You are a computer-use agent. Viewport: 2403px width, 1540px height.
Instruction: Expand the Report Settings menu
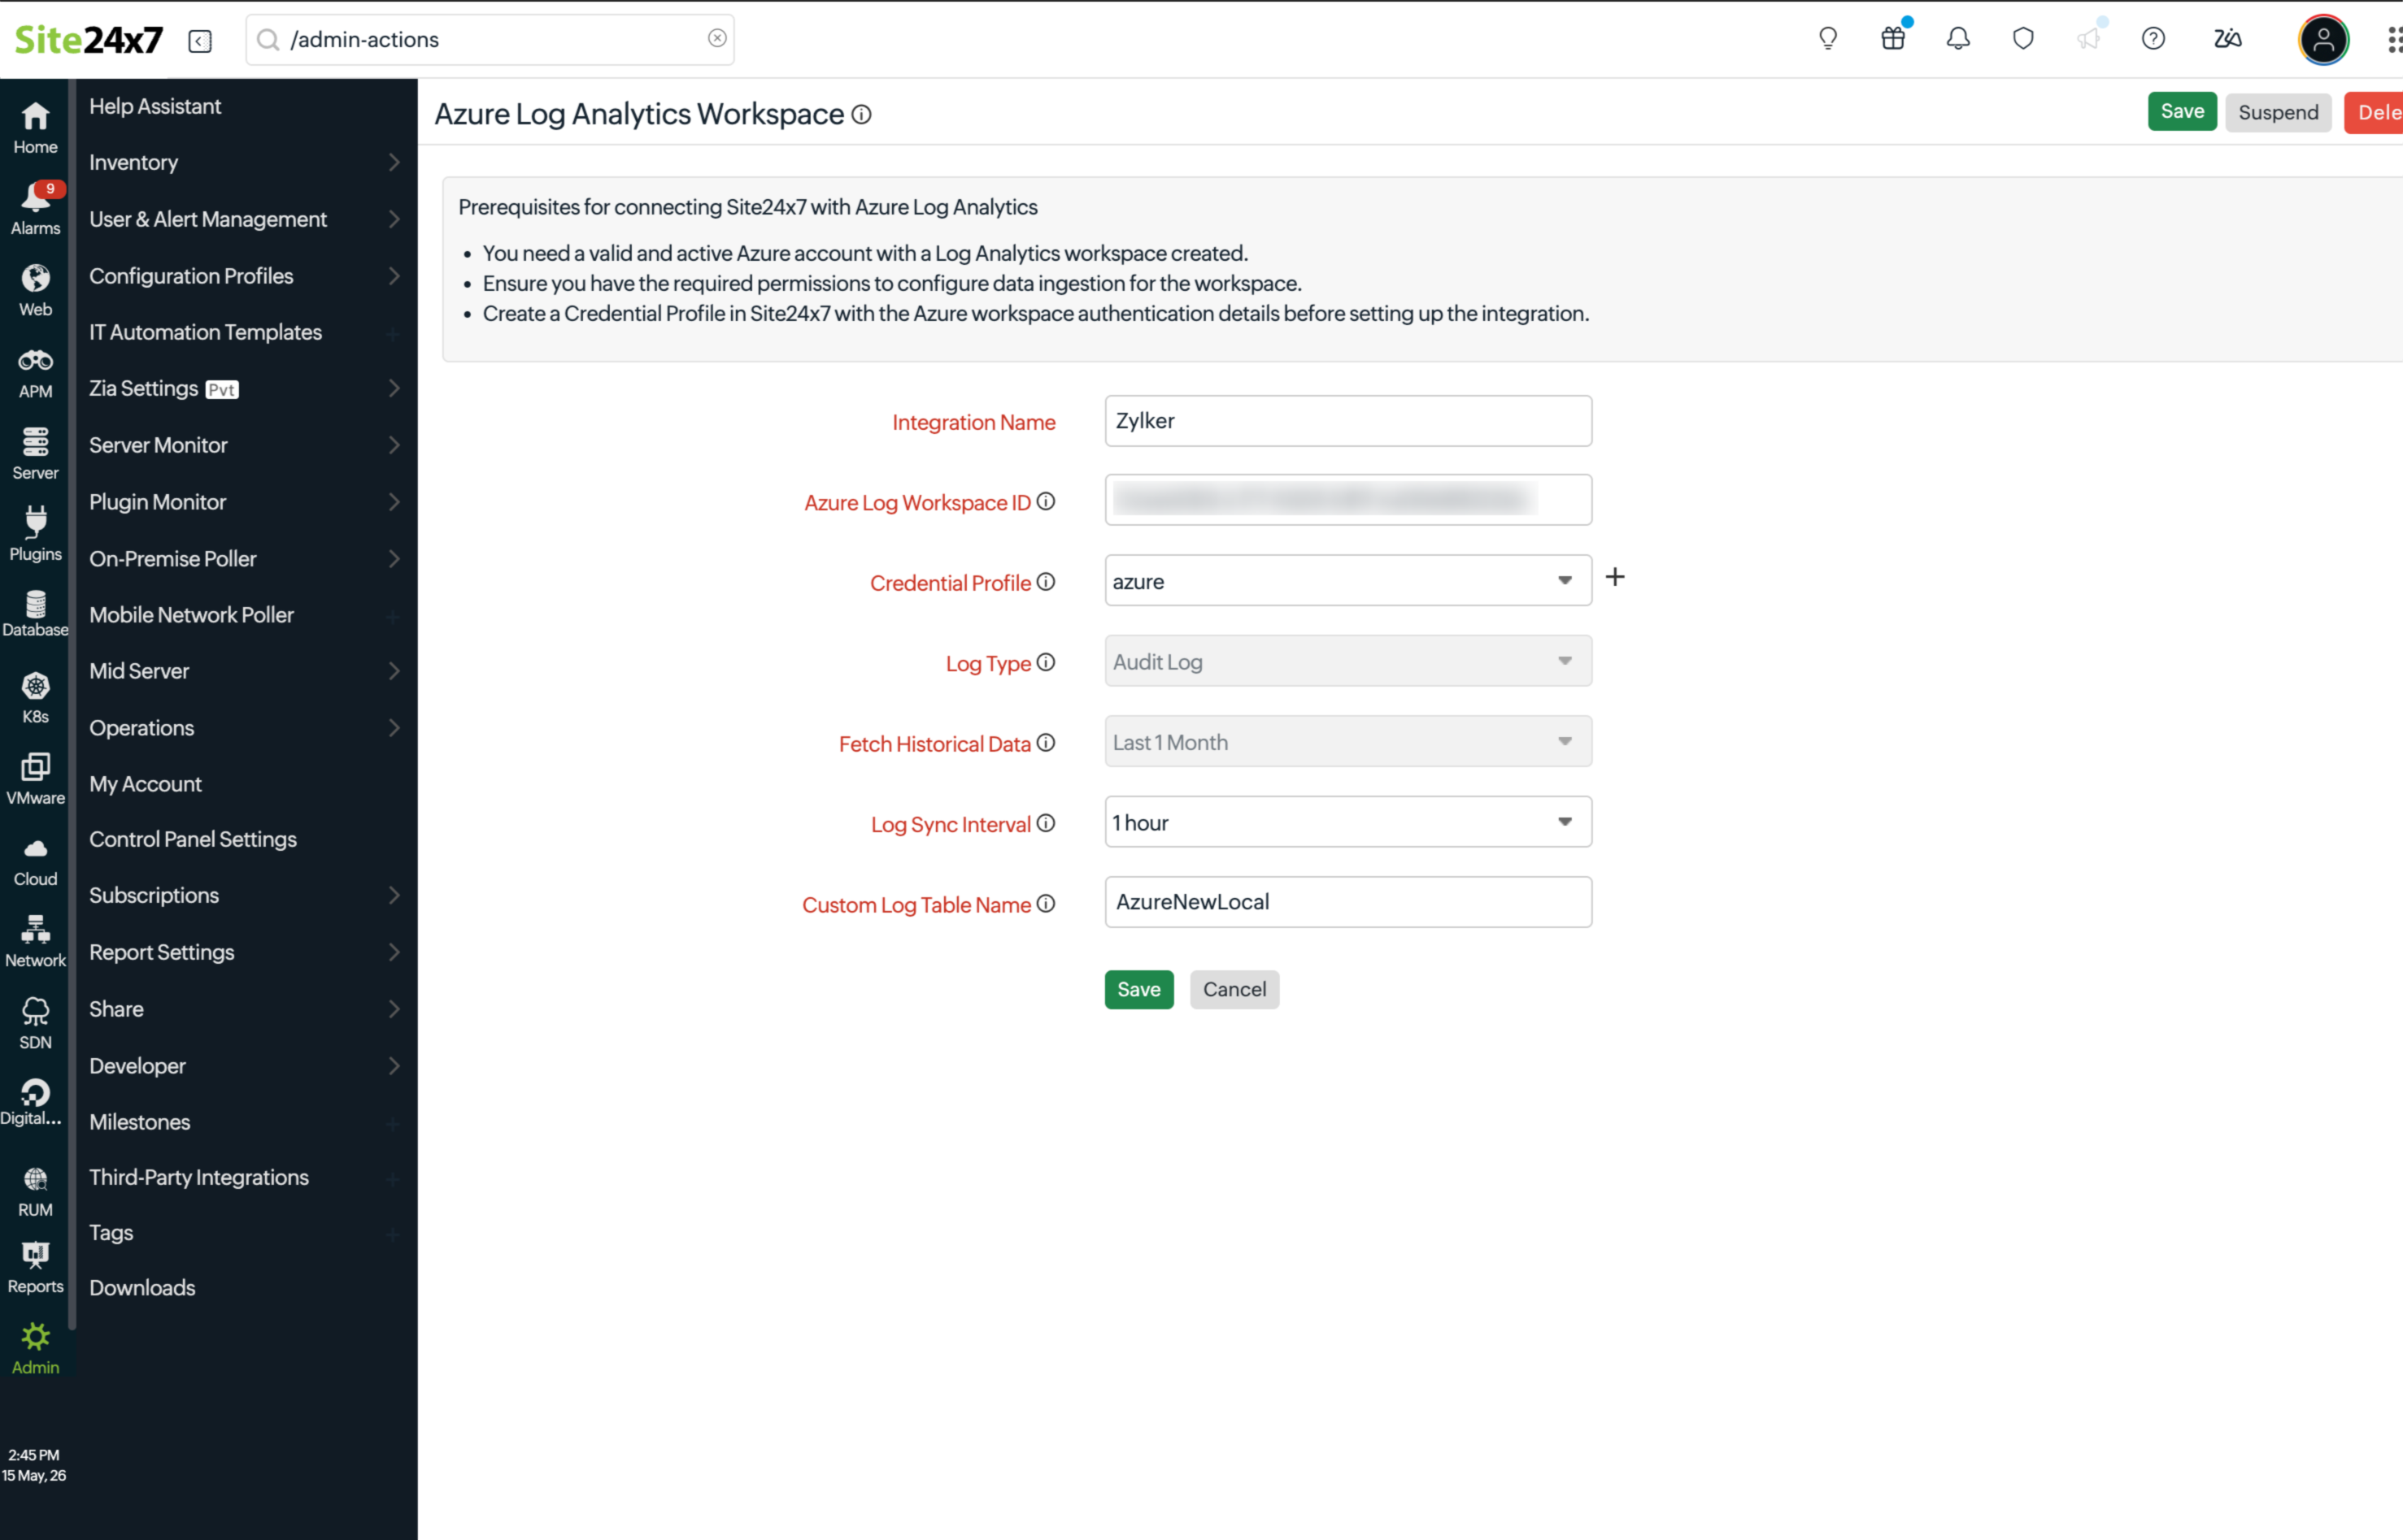tap(245, 952)
